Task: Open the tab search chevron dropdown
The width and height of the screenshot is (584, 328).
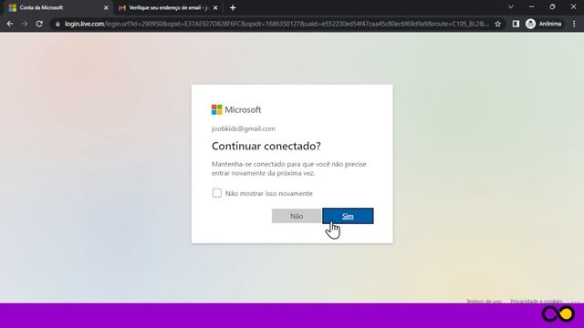Action: tap(511, 7)
